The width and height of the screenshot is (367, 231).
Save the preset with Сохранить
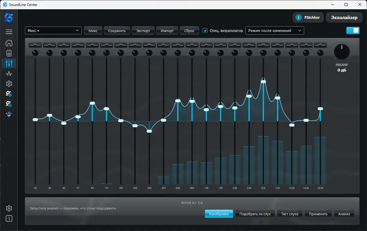[x=117, y=31]
